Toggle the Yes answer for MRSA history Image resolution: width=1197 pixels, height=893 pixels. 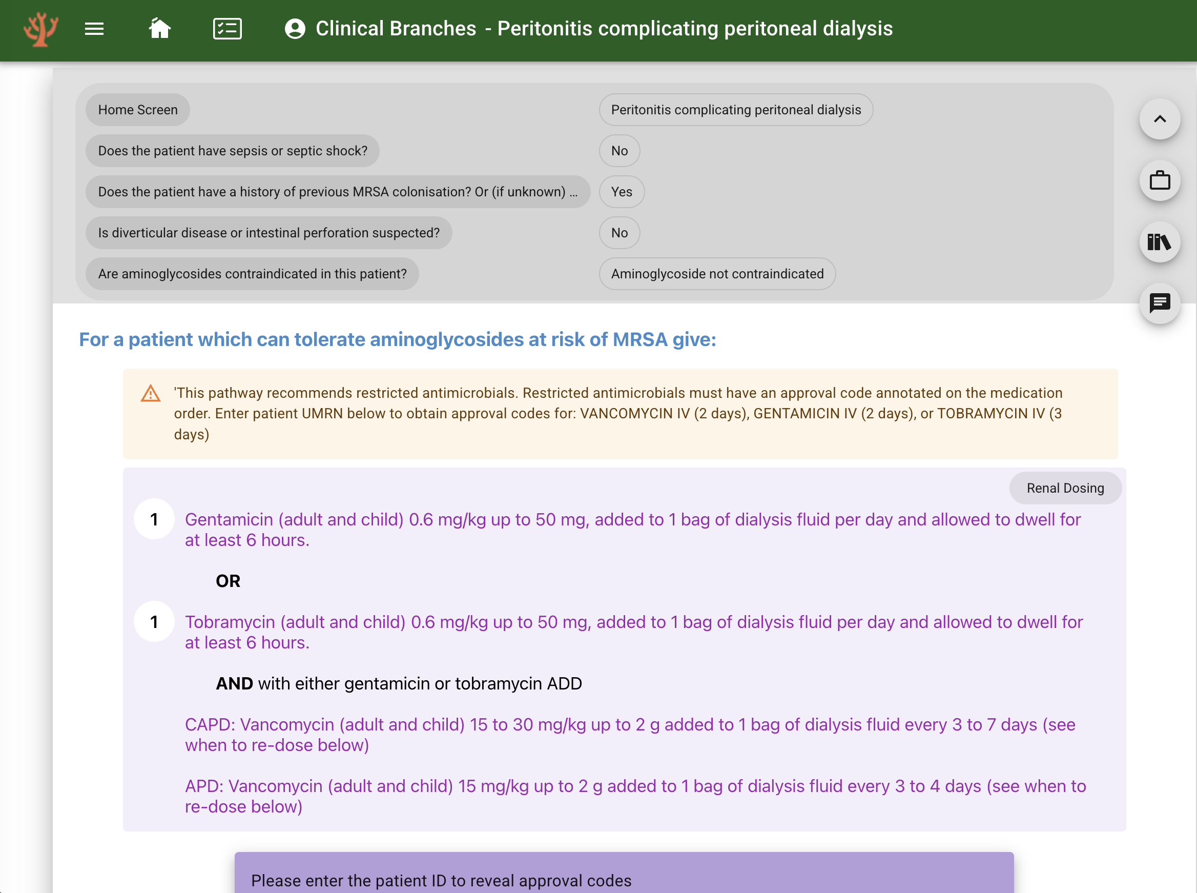[x=621, y=192]
